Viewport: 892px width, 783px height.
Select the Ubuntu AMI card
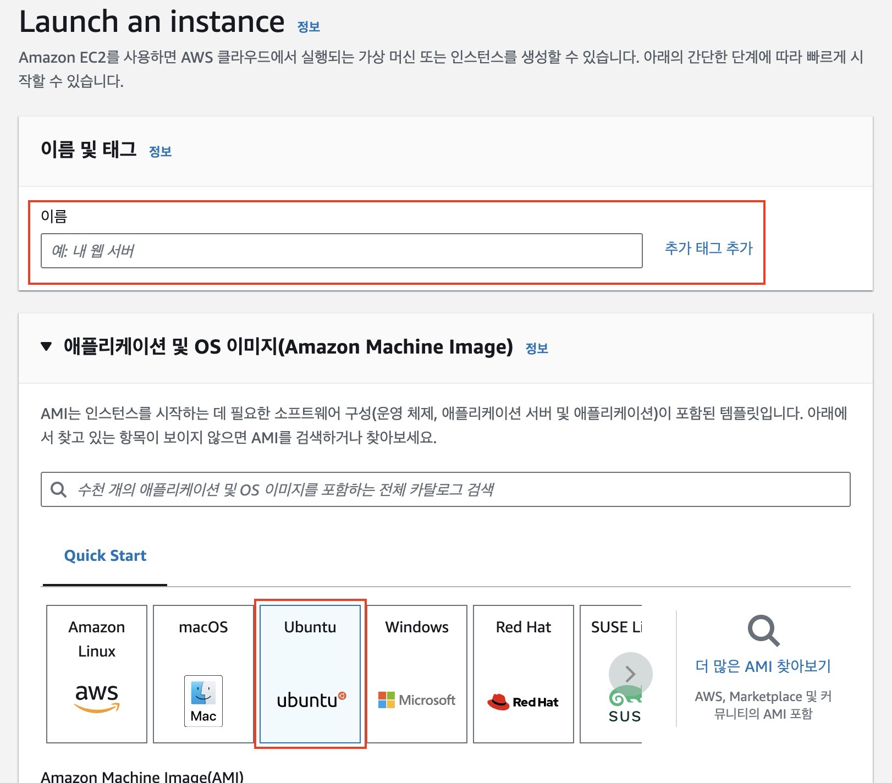point(310,674)
